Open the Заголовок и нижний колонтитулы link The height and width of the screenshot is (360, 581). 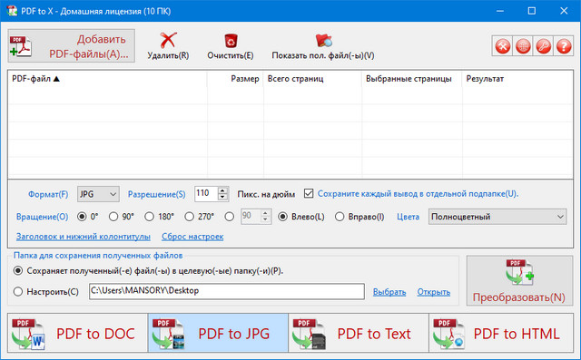83,237
